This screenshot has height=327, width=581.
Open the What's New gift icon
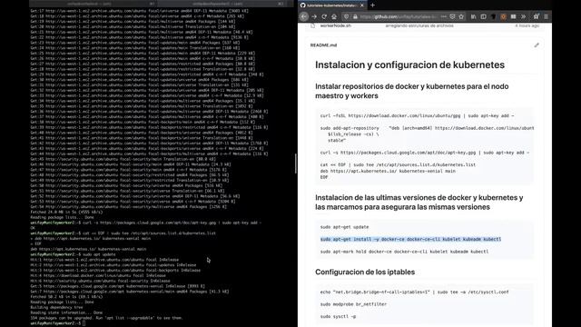point(537,16)
